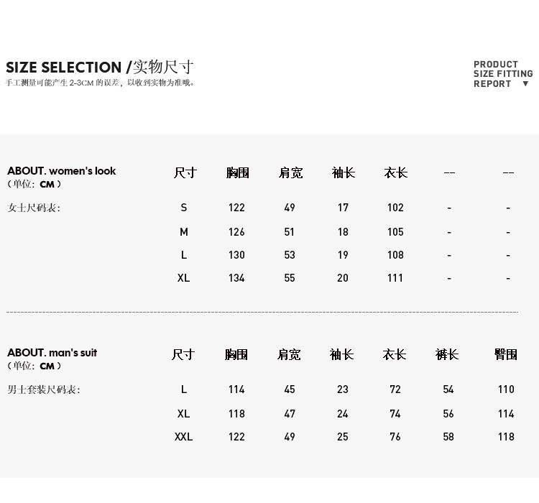
Task: Click the 女士尺码表 label
Action: pos(34,208)
